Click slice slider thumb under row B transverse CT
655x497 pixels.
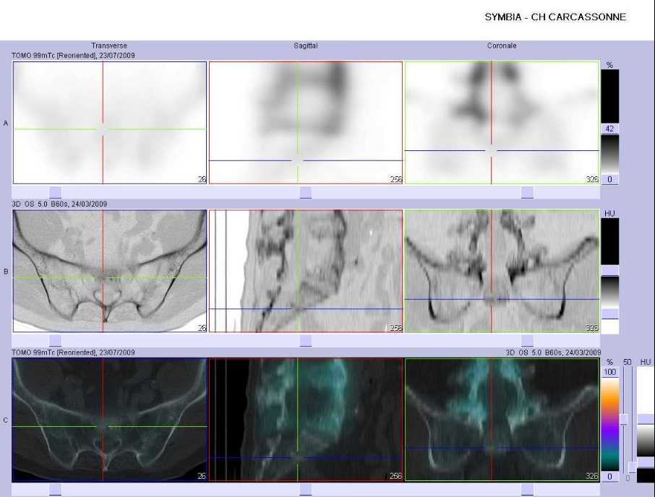pyautogui.click(x=55, y=340)
